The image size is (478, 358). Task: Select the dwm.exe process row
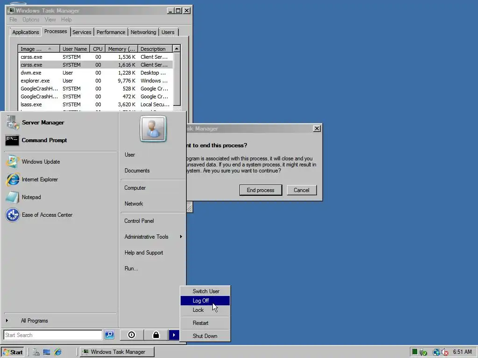point(95,73)
